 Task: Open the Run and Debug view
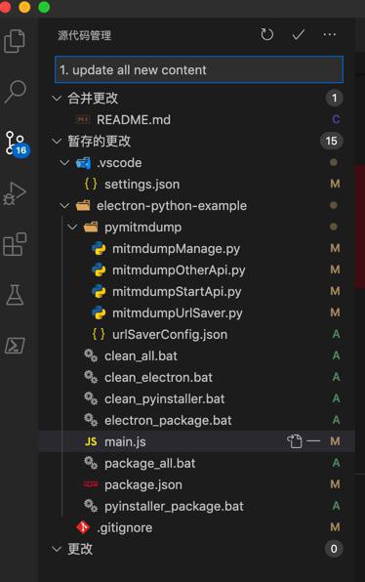[x=15, y=193]
